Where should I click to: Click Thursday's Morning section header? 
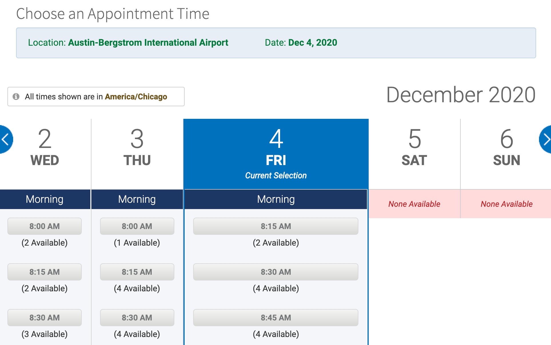point(137,199)
